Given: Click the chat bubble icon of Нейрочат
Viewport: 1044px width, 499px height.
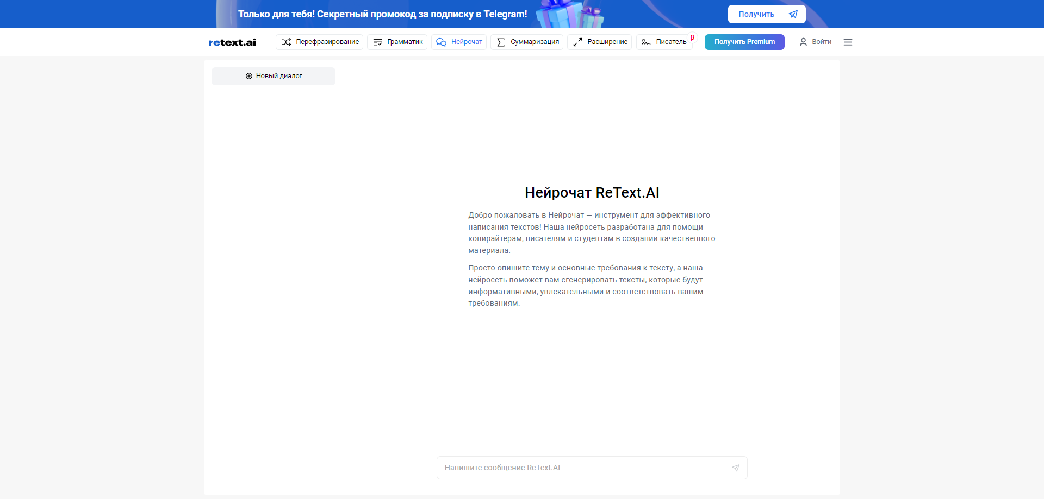Looking at the screenshot, I should tap(441, 42).
